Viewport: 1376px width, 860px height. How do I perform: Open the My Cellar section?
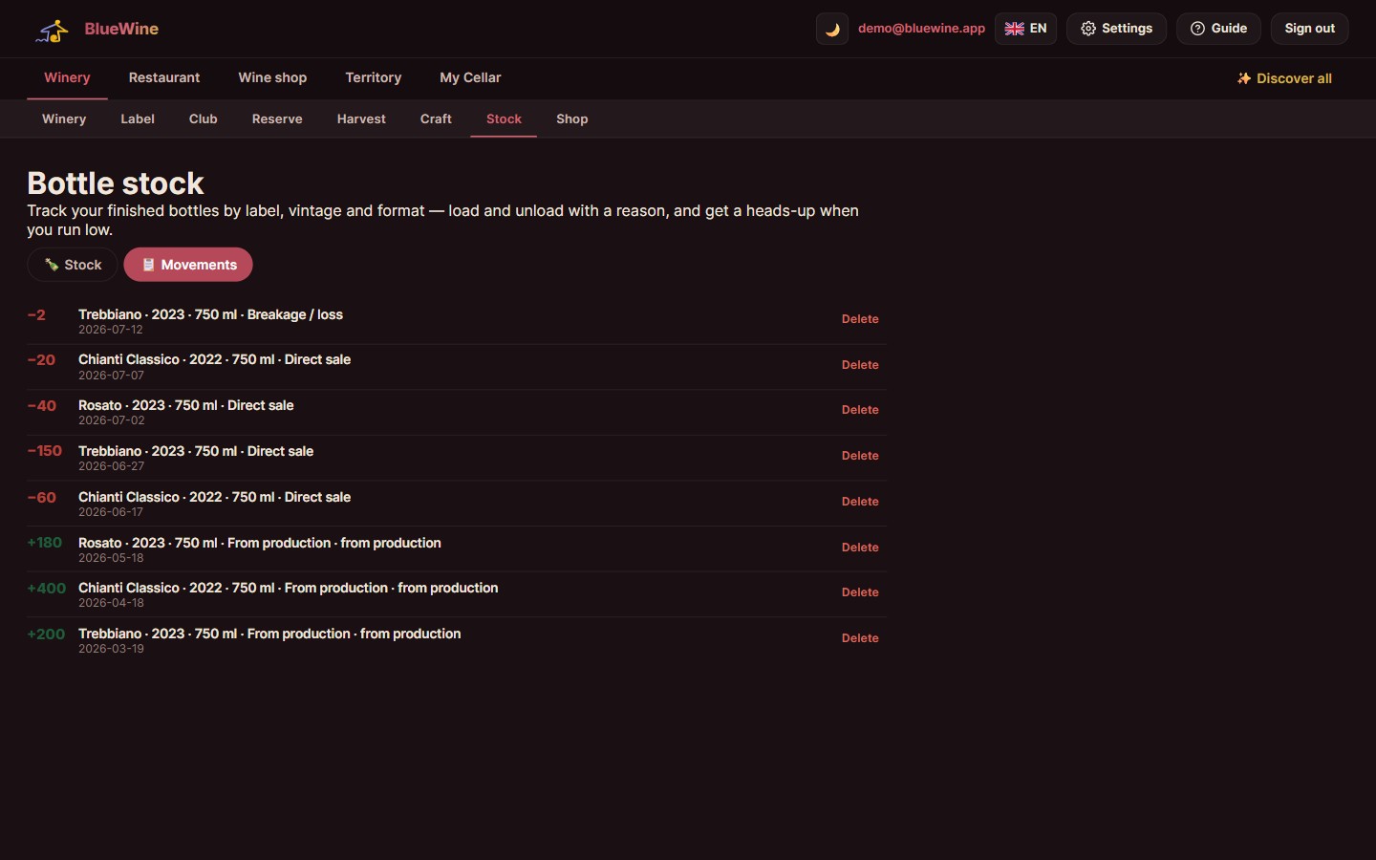click(x=470, y=77)
